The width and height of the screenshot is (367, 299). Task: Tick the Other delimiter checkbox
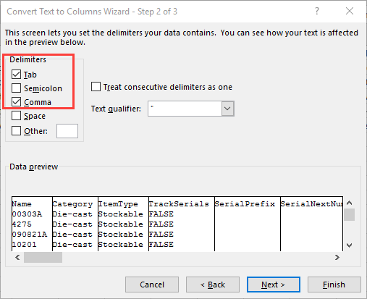click(x=16, y=131)
